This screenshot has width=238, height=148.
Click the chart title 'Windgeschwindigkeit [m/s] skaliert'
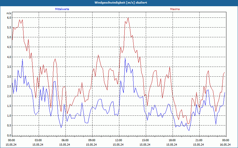[x=121, y=3]
